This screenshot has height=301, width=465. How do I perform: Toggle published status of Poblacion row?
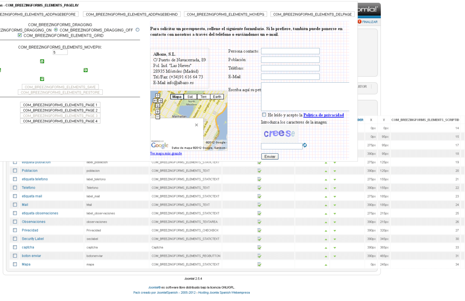tap(259, 171)
